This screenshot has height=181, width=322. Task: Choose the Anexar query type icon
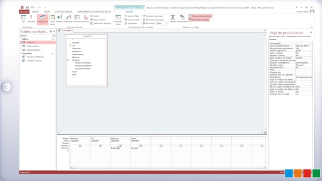[x=59, y=19]
